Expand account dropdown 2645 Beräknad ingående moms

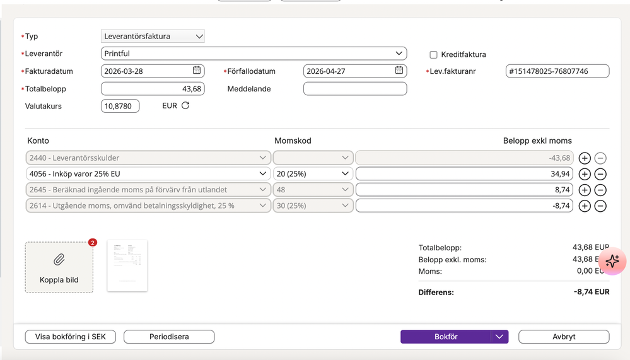148,190
